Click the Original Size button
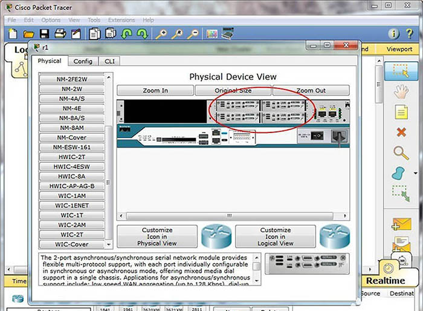Viewport: 423px width, 311px height. [233, 91]
